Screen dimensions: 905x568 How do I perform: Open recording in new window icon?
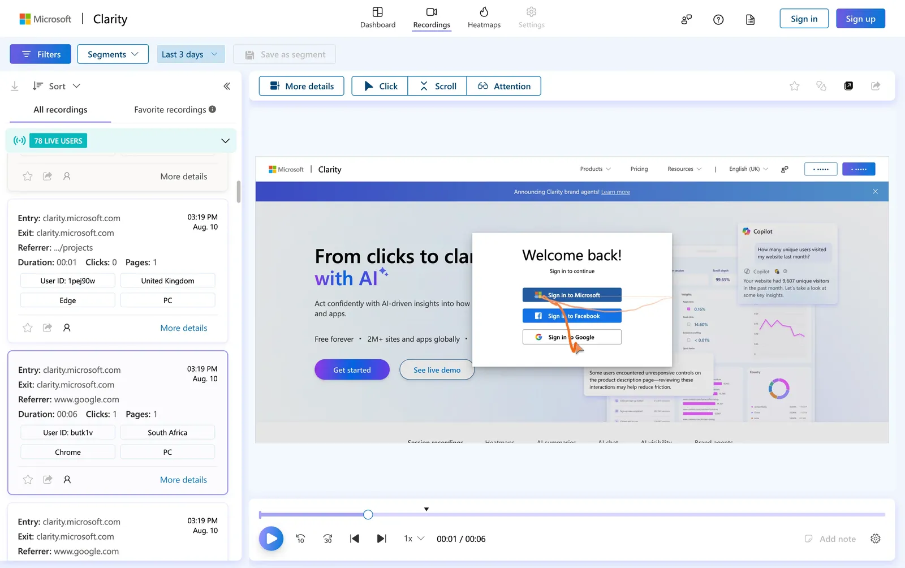pos(848,86)
